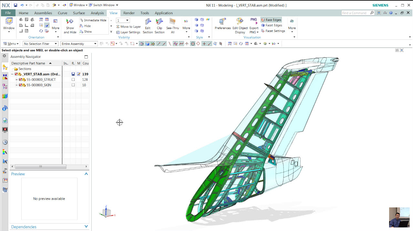This screenshot has height=231, width=413.
Task: Open the Menu button dropdown
Action: [11, 43]
